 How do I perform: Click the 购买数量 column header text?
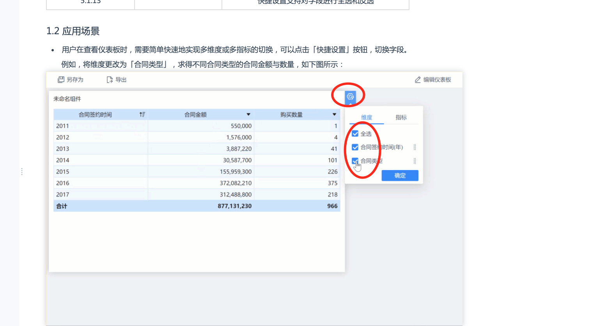[x=291, y=114]
